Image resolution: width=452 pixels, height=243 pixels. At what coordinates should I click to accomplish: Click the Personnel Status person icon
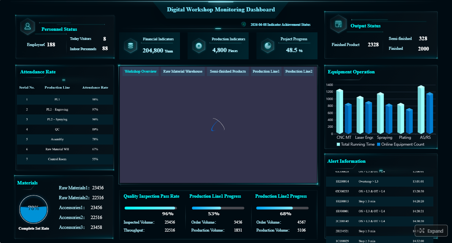click(x=28, y=27)
